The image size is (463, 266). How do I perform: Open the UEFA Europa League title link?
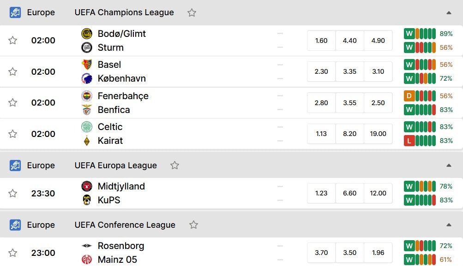(116, 166)
